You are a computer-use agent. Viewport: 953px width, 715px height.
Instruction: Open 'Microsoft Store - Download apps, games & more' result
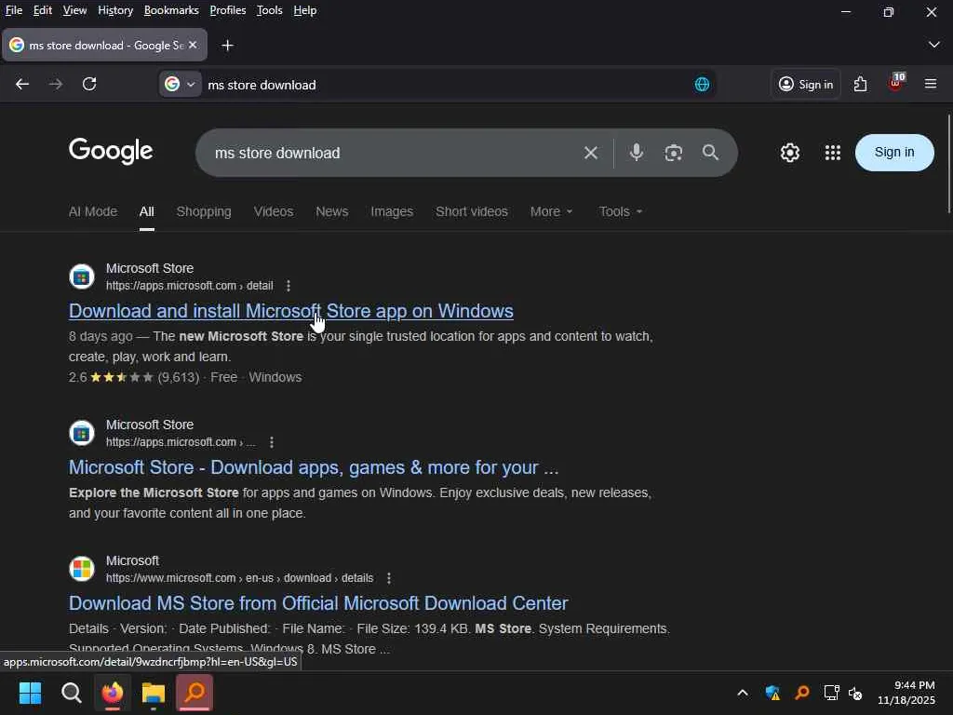point(314,467)
